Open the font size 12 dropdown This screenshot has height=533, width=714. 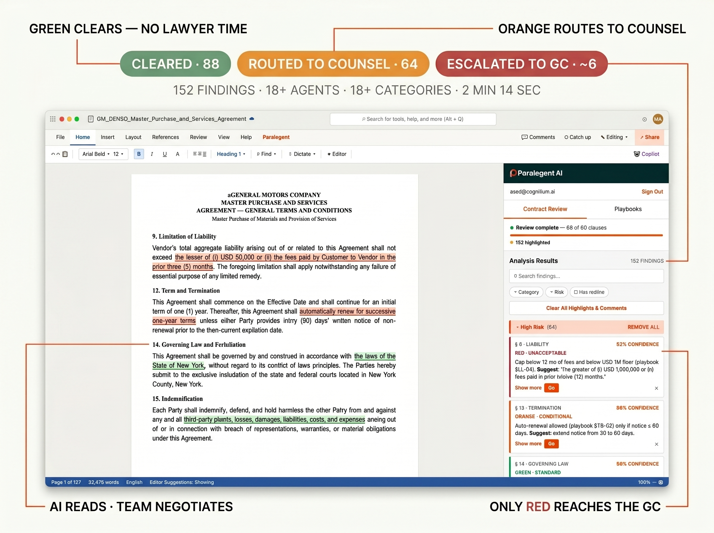[118, 154]
